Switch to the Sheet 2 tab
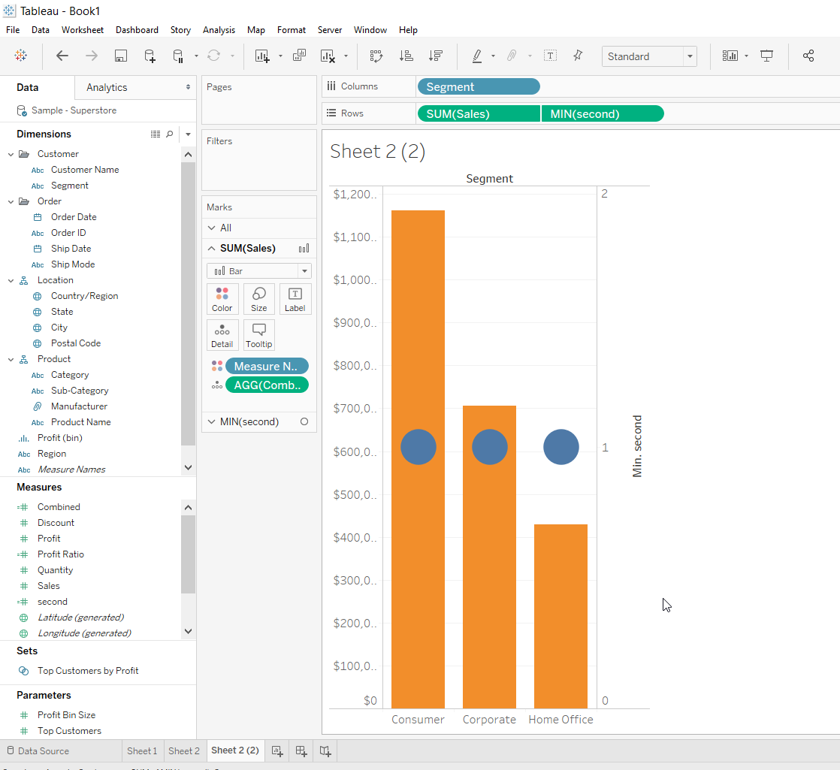Image resolution: width=840 pixels, height=770 pixels. [x=184, y=750]
